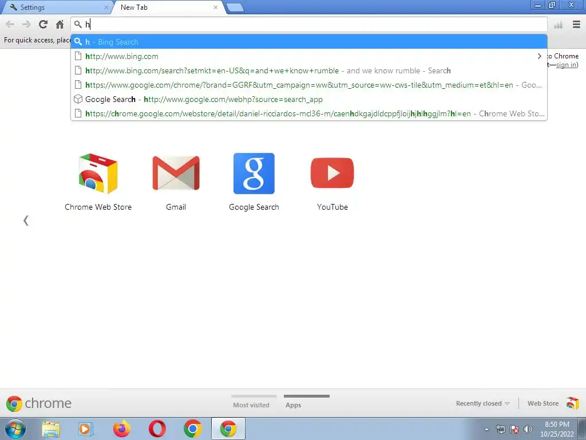Click the Chrome logo in the footer
This screenshot has width=586, height=440.
click(x=39, y=403)
